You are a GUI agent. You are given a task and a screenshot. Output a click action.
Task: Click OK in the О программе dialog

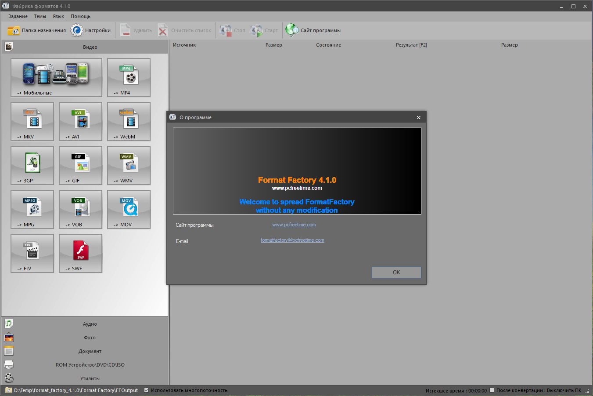coord(396,272)
